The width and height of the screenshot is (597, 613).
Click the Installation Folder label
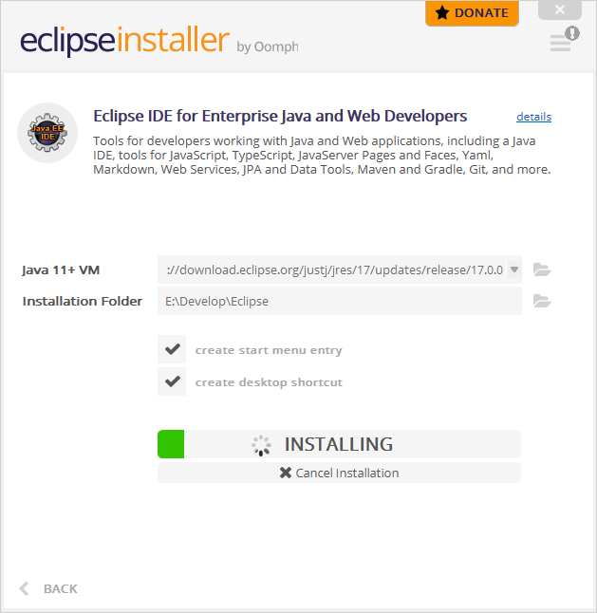click(83, 301)
